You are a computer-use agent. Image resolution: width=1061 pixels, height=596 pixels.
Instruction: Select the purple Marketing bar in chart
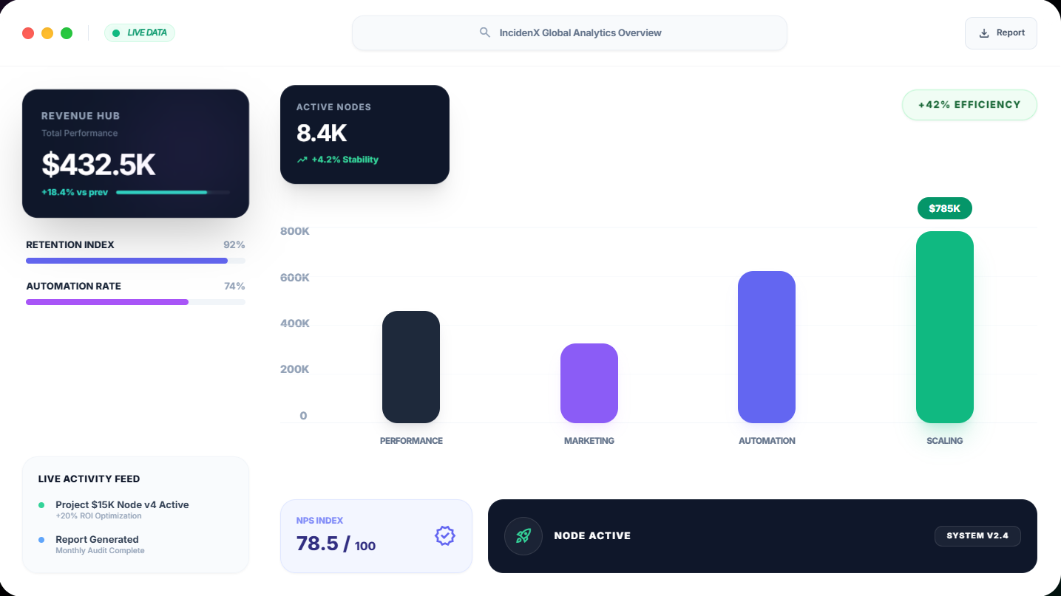589,383
